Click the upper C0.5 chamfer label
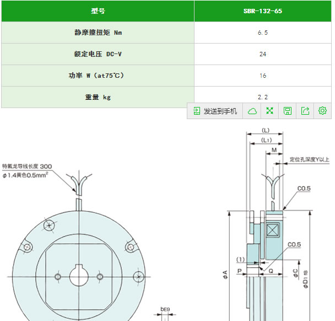Screen dimensions: 335x321 tap(304, 189)
